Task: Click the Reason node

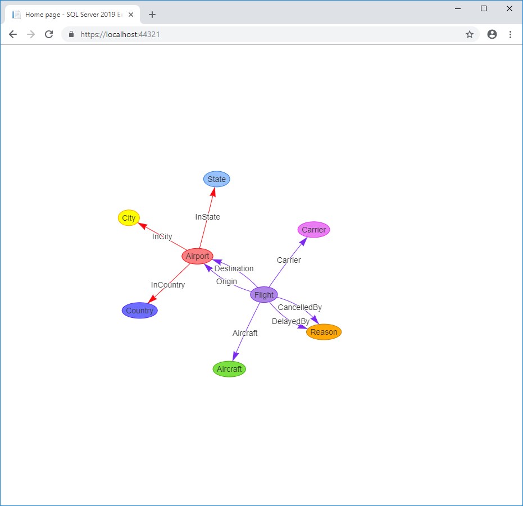Action: click(x=324, y=332)
